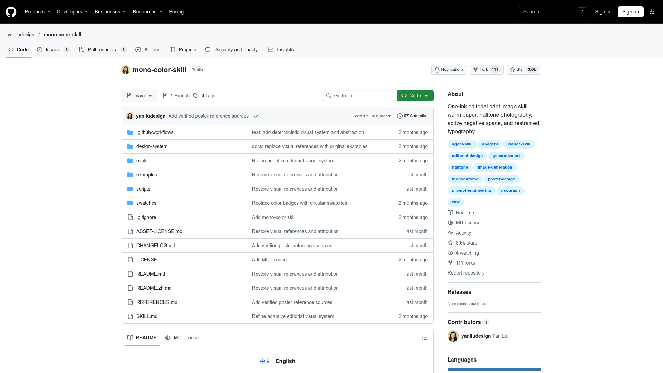Expand the Businesses menu

(x=110, y=12)
